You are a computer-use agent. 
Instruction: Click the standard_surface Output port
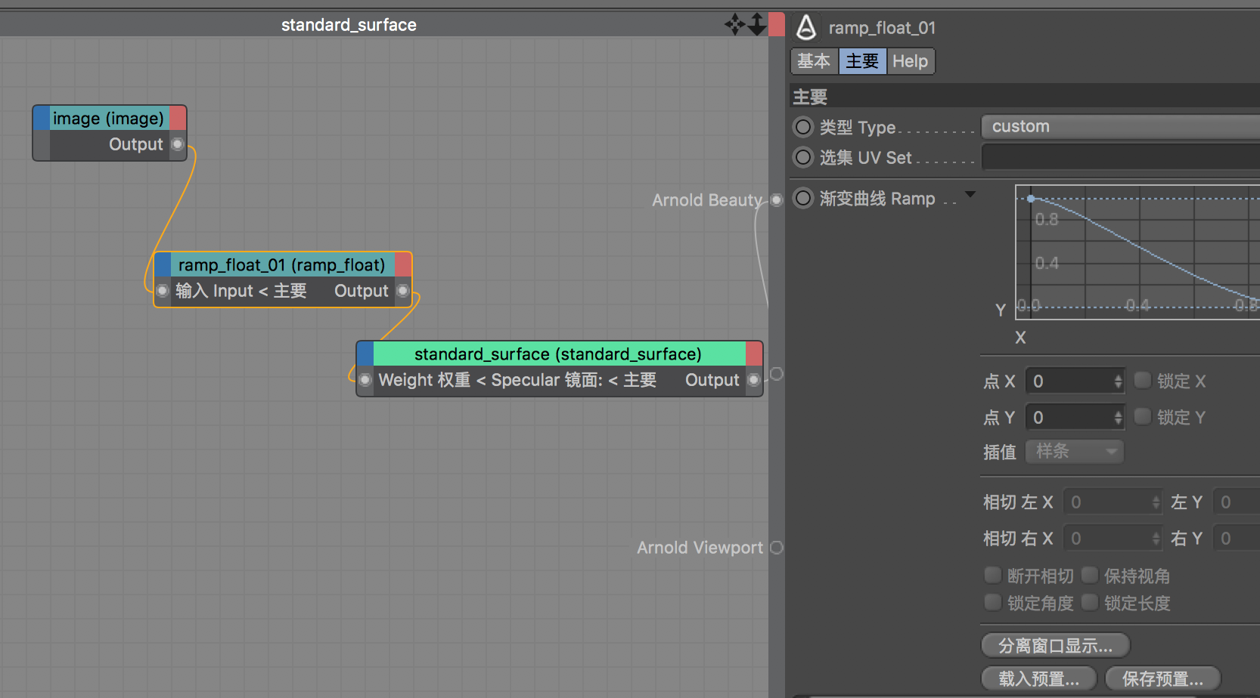click(753, 380)
